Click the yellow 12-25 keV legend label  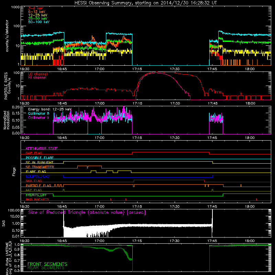point(38,15)
